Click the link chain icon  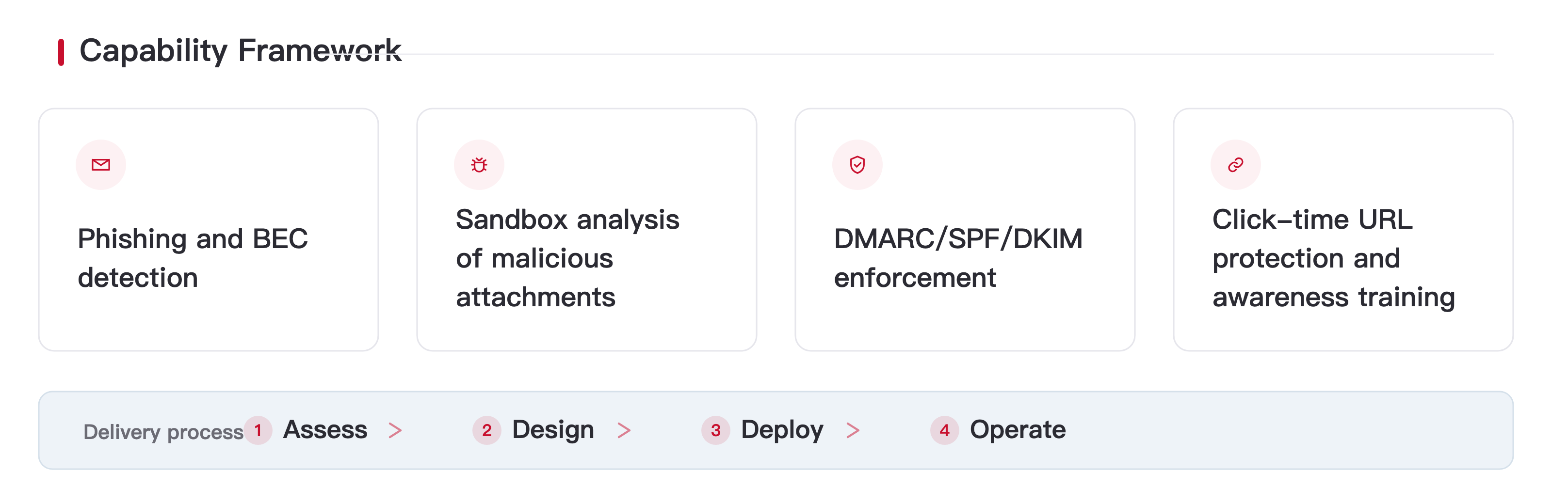click(1236, 164)
